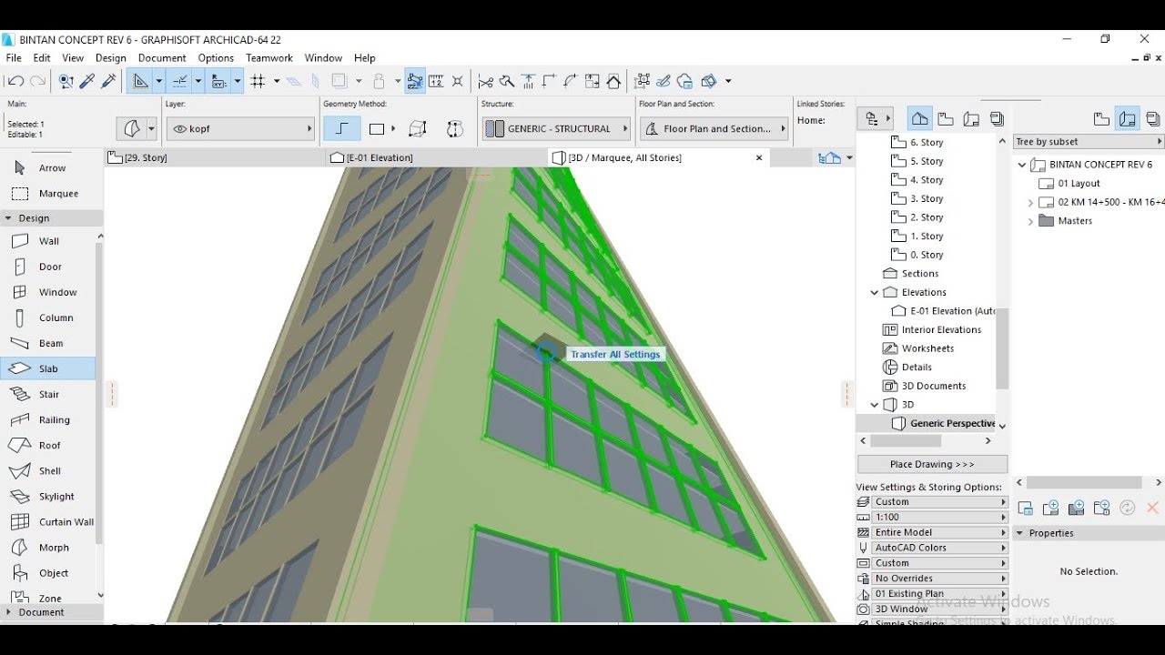1165x655 pixels.
Task: Click the Undo arrow icon
Action: [15, 81]
